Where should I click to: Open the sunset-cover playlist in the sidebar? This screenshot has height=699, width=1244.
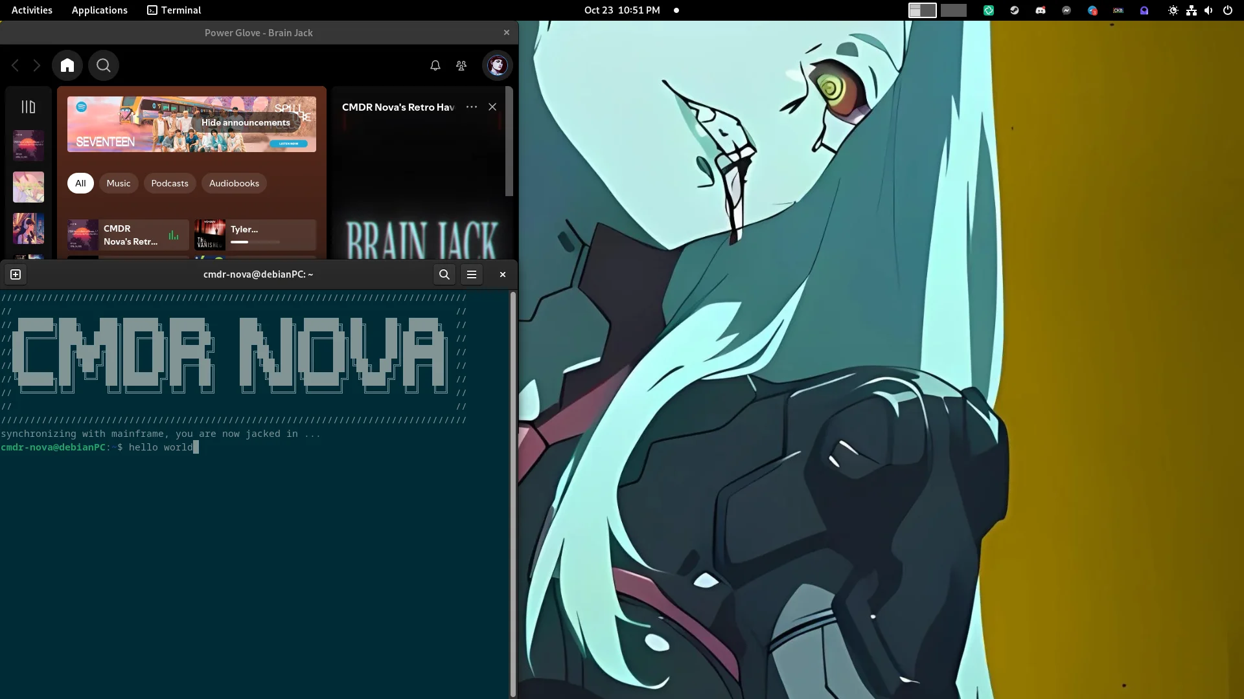tap(29, 146)
